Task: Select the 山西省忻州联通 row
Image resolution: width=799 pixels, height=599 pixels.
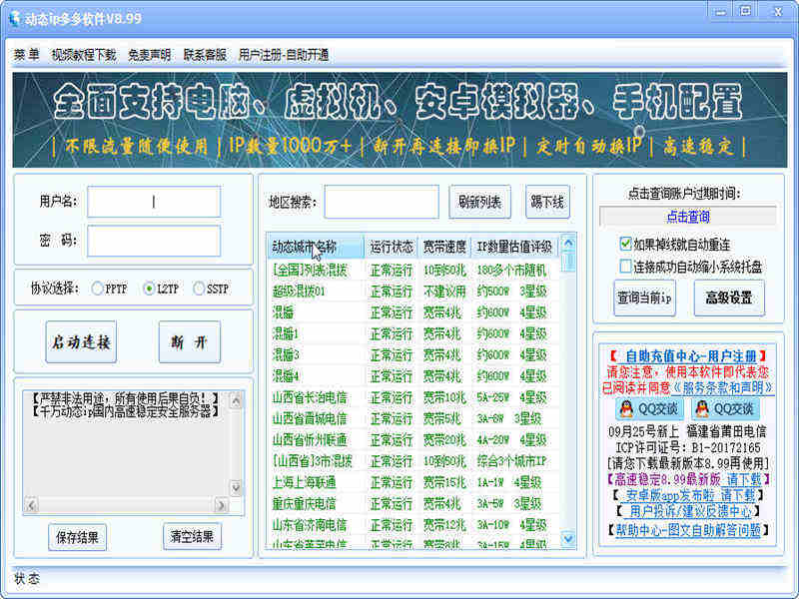Action: click(412, 439)
